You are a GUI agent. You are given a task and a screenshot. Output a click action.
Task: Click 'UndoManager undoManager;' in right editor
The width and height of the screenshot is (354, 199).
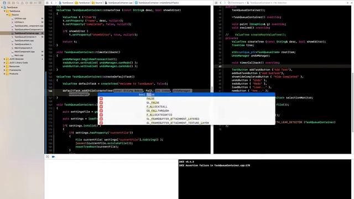click(x=251, y=56)
